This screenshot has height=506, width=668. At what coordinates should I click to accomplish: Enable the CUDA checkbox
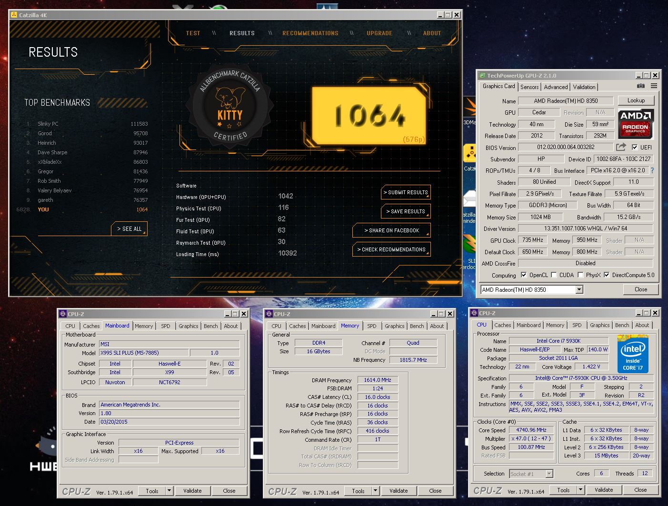click(554, 275)
